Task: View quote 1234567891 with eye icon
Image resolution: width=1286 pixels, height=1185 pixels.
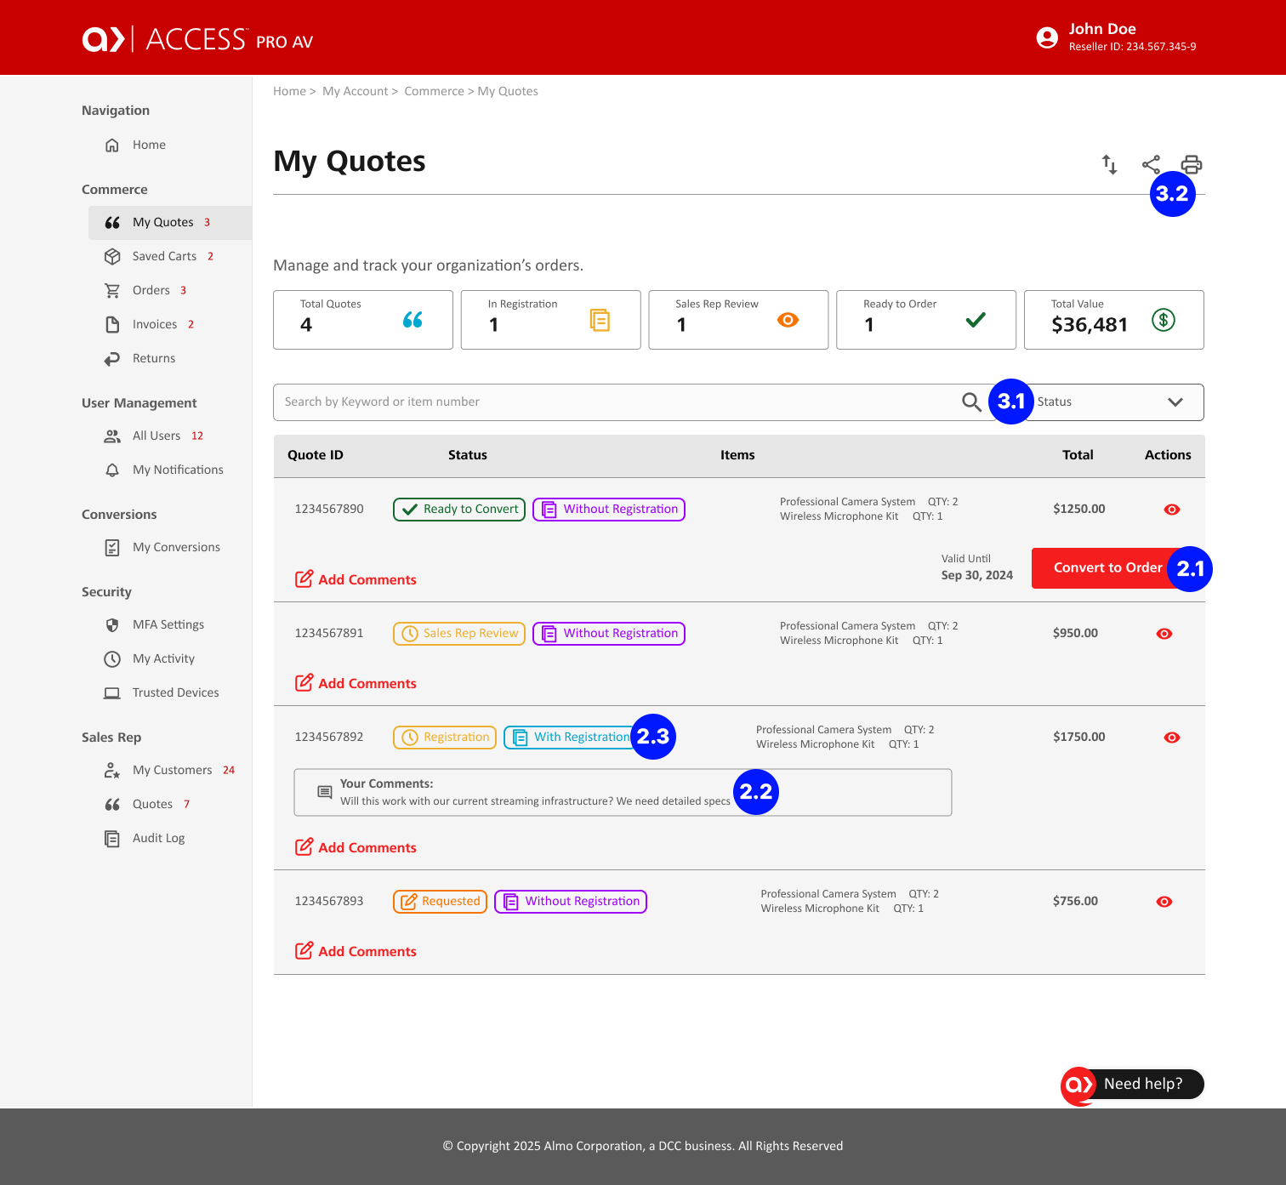Action: [x=1164, y=634]
